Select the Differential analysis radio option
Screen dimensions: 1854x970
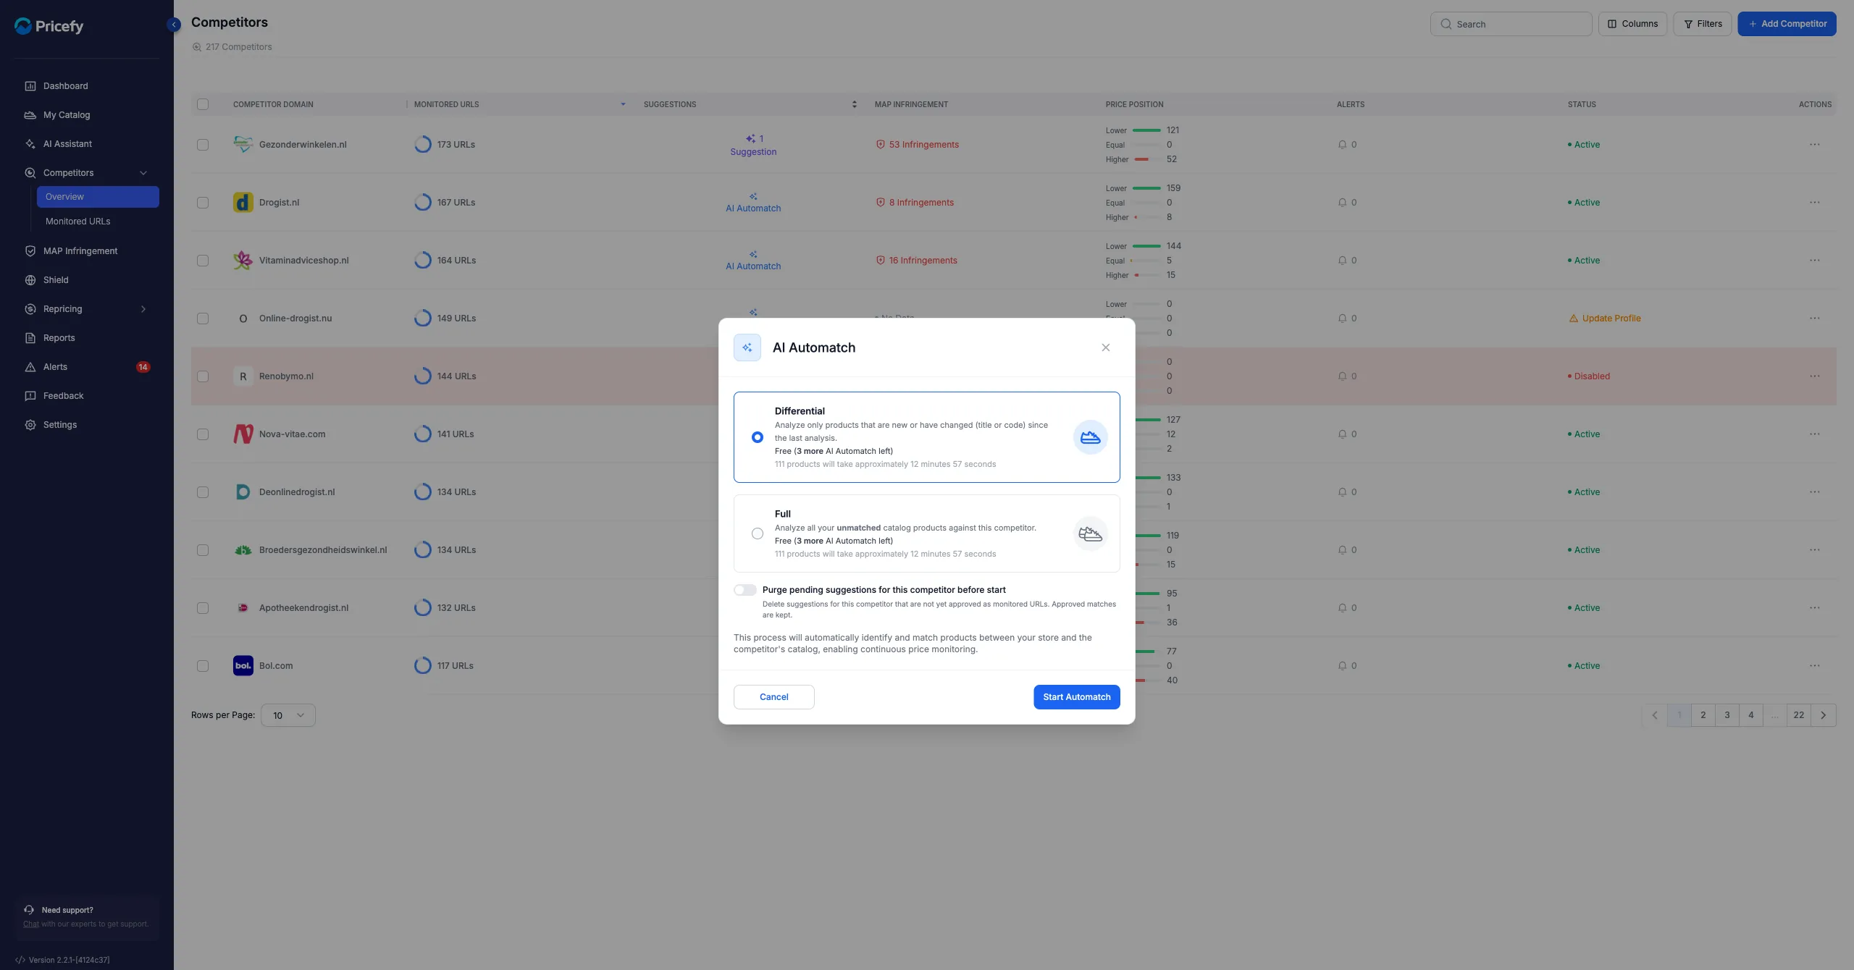tap(758, 437)
